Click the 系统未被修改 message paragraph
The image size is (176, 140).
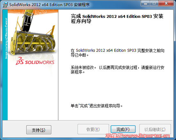118,70
